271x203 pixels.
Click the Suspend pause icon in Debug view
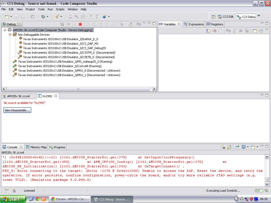pos(74,24)
